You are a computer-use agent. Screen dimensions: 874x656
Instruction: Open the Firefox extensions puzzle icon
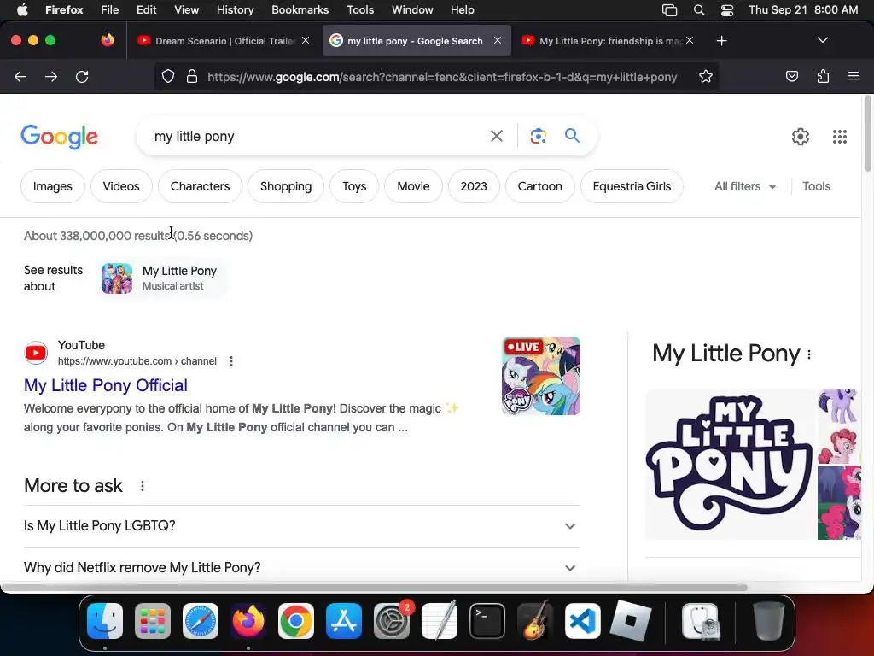(x=823, y=76)
